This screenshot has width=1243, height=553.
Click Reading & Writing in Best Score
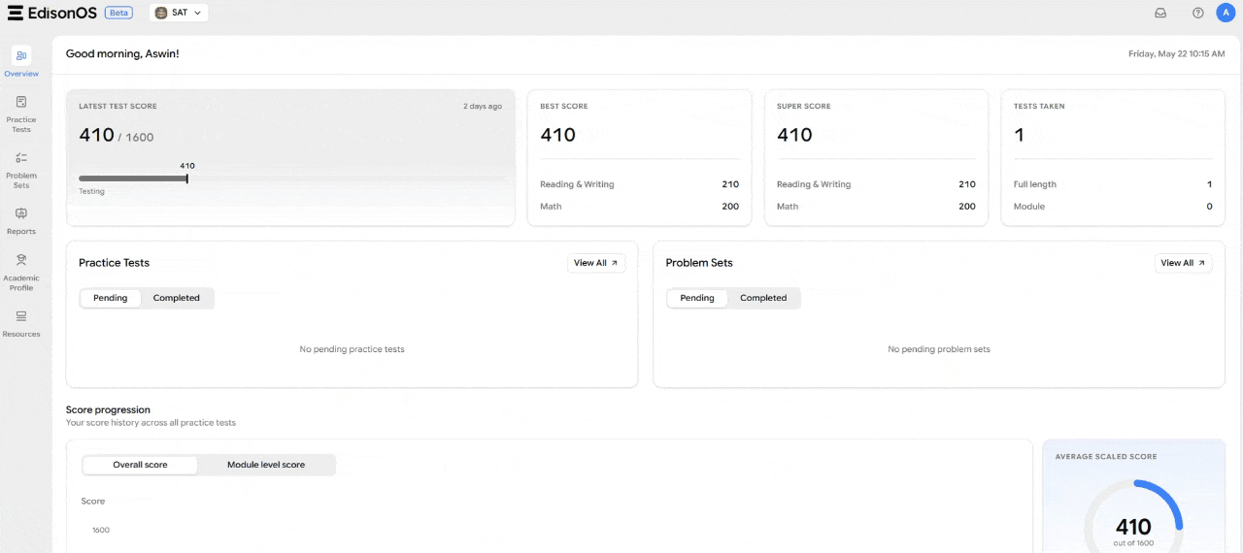point(577,184)
